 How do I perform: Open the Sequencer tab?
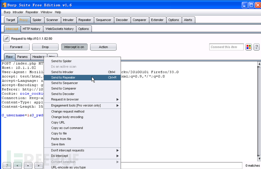coord(104,20)
